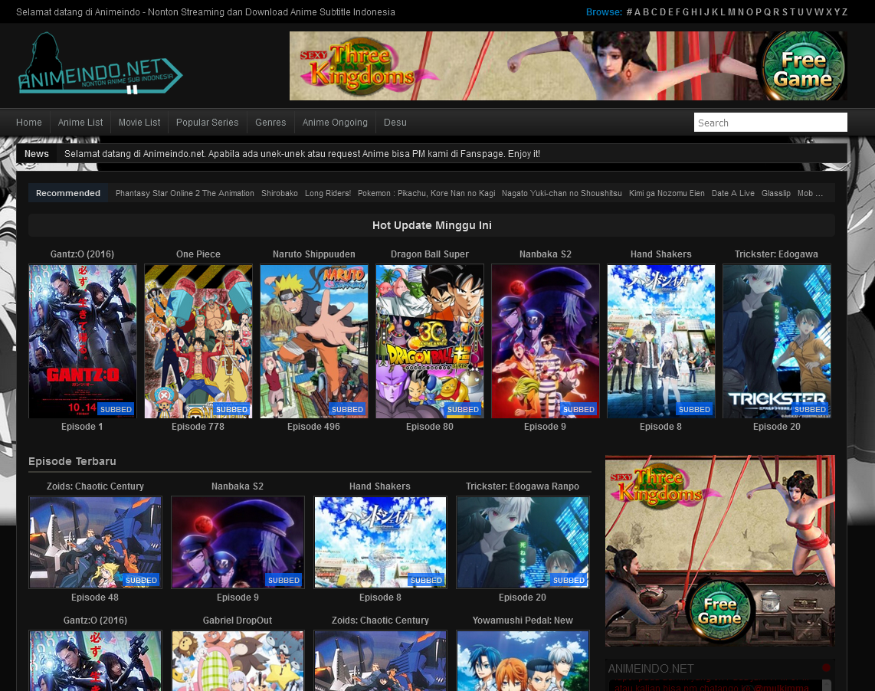
Task: Click the Episode Terbaru heading
Action: (73, 461)
